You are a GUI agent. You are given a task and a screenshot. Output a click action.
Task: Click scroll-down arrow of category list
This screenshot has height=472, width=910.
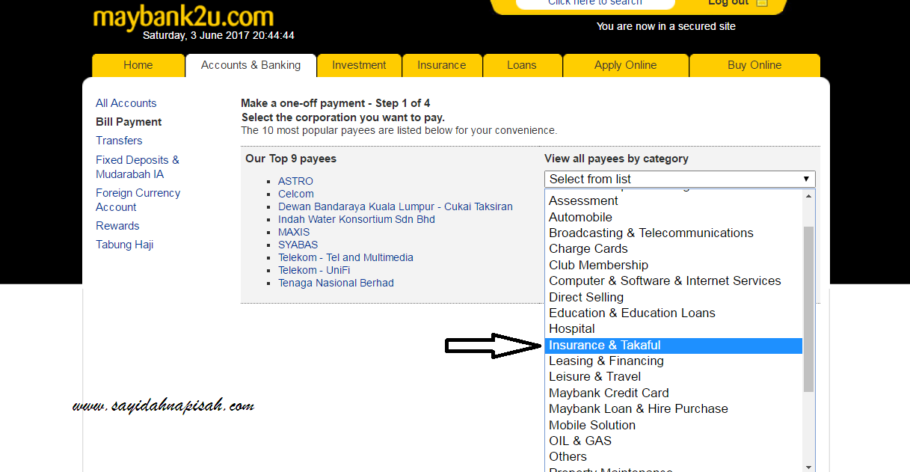point(808,467)
